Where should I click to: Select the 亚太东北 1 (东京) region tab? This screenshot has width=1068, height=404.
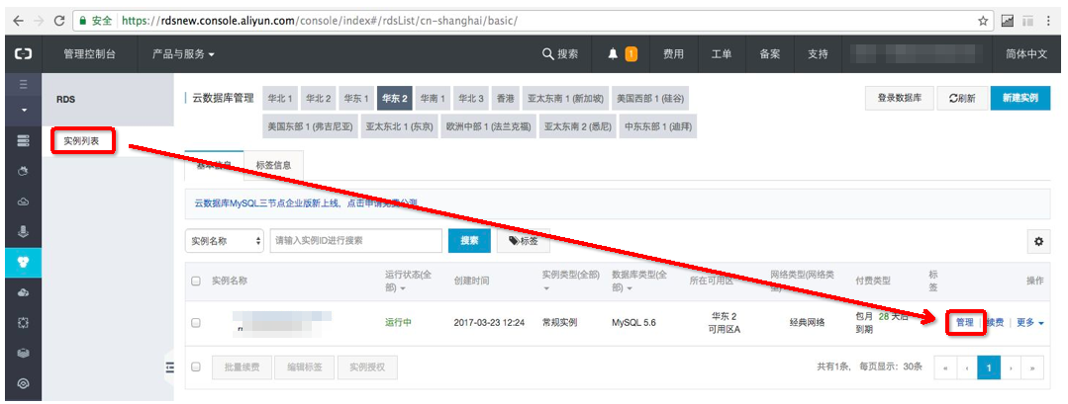click(x=399, y=126)
